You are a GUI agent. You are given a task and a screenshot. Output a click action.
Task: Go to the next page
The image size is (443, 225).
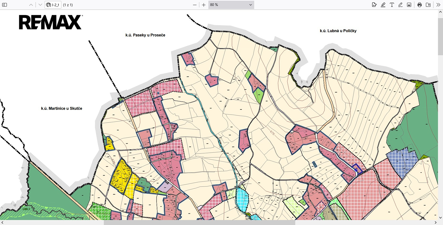point(40,5)
